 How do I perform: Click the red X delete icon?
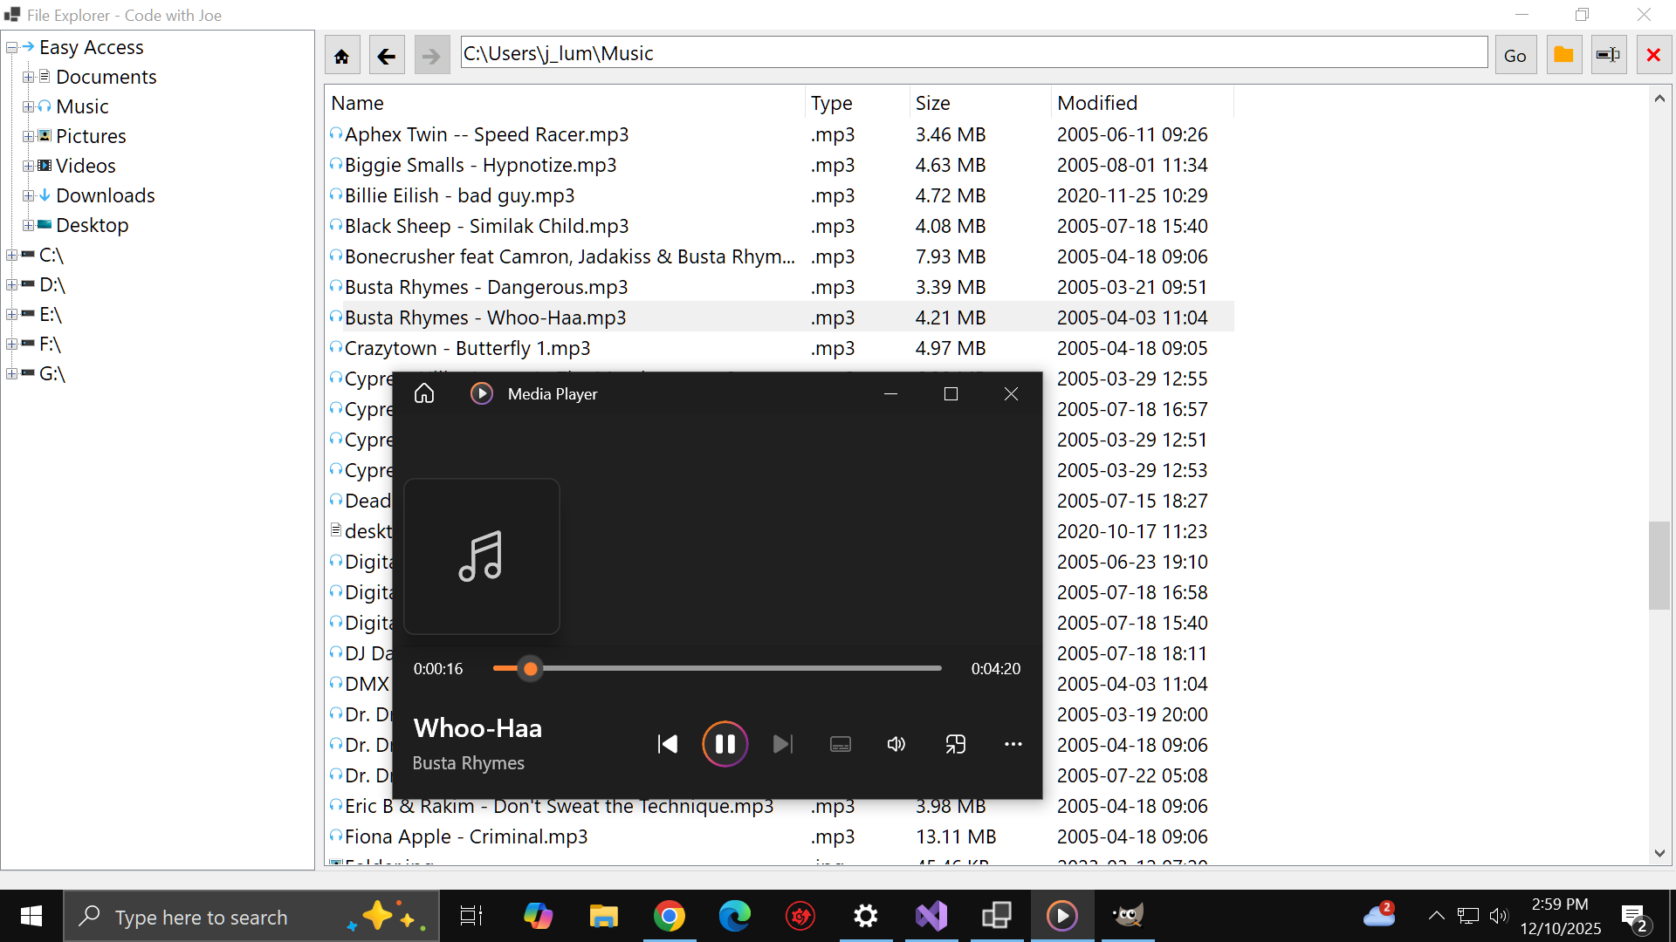click(1653, 54)
